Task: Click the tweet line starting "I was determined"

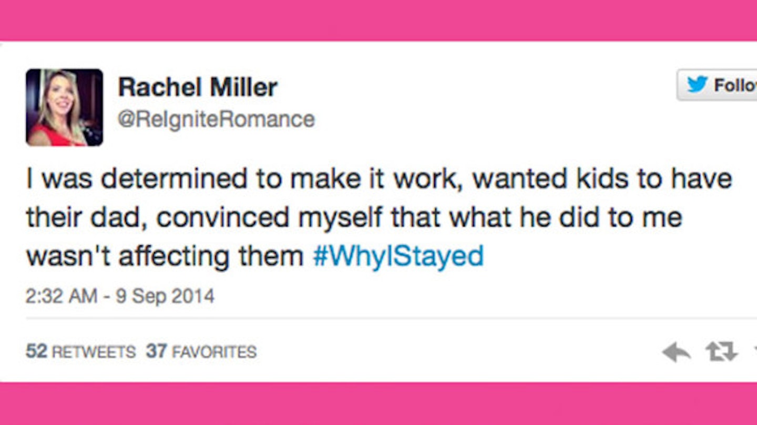Action: pos(379,179)
